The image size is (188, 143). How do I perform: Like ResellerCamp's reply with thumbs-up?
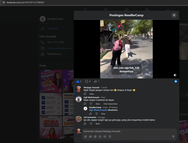pyautogui.click(x=91, y=113)
